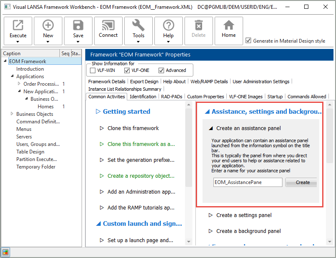Image resolution: width=336 pixels, height=258 pixels.
Task: Click the Delete trash icon
Action: click(x=199, y=25)
